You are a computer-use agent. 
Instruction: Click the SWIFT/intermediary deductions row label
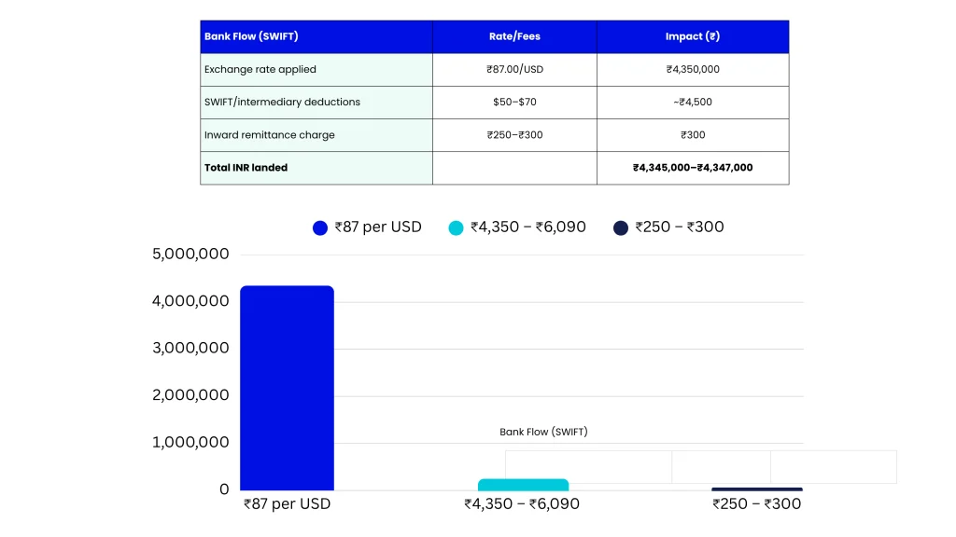pos(283,103)
